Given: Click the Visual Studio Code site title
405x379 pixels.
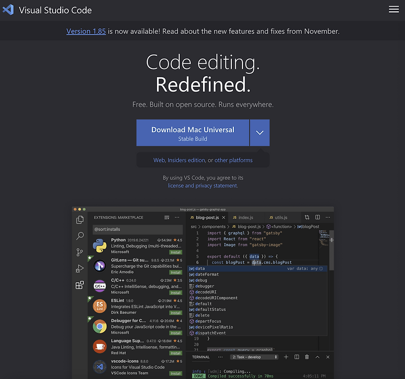Looking at the screenshot, I should pyautogui.click(x=55, y=10).
